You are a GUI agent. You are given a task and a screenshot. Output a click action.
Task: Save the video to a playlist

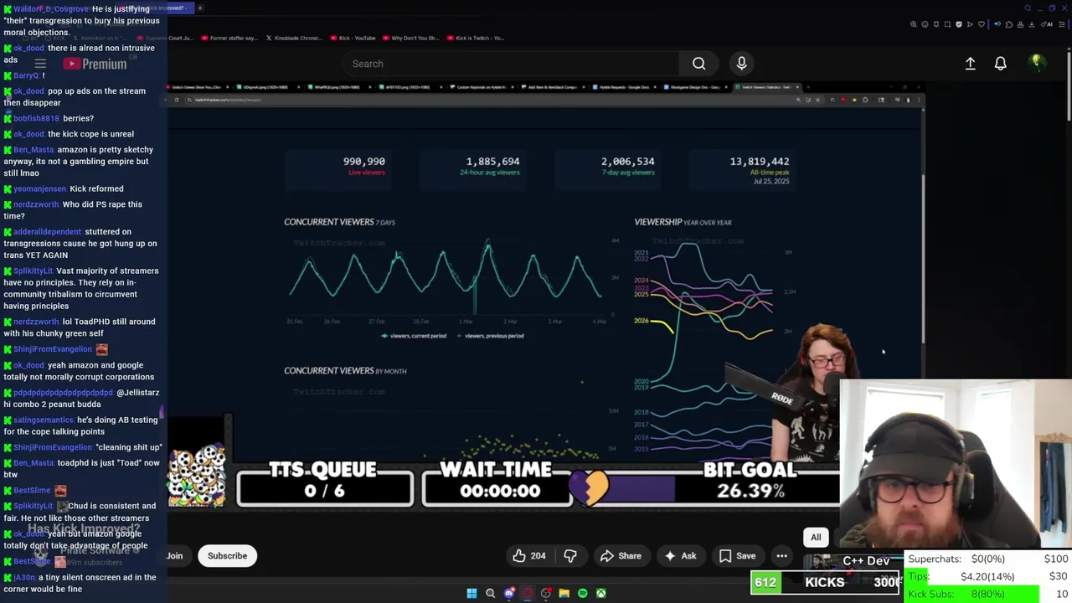(738, 555)
